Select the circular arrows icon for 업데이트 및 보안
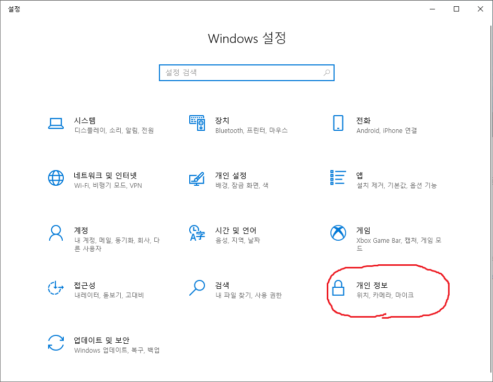 [56, 343]
